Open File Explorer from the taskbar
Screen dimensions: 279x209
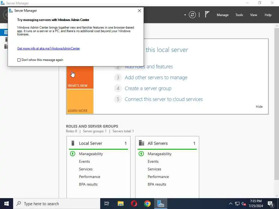[x=120, y=204]
